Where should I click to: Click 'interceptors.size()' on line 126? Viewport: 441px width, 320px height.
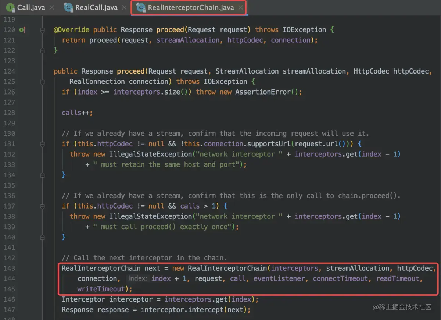tap(150, 92)
